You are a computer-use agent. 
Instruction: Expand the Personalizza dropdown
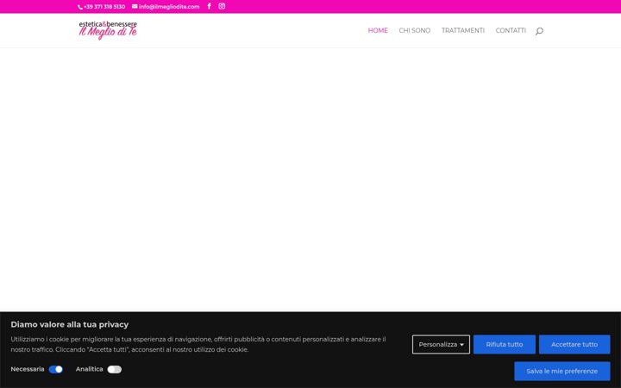click(x=441, y=344)
